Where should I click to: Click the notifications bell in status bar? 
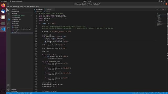[x=166, y=93]
